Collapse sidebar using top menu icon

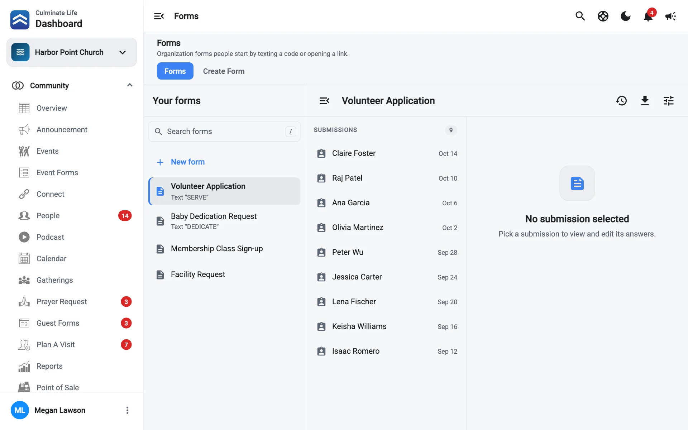(x=159, y=16)
